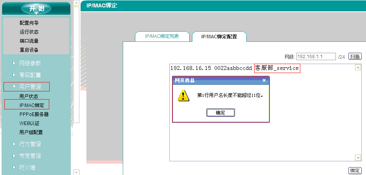Expand the 网络参数 menu section

pyautogui.click(x=30, y=63)
